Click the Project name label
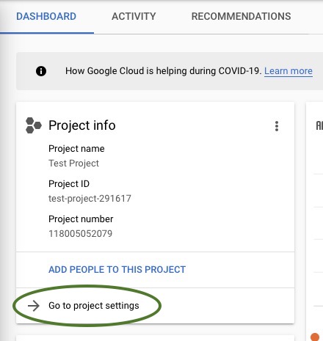The height and width of the screenshot is (341, 323). (x=76, y=148)
